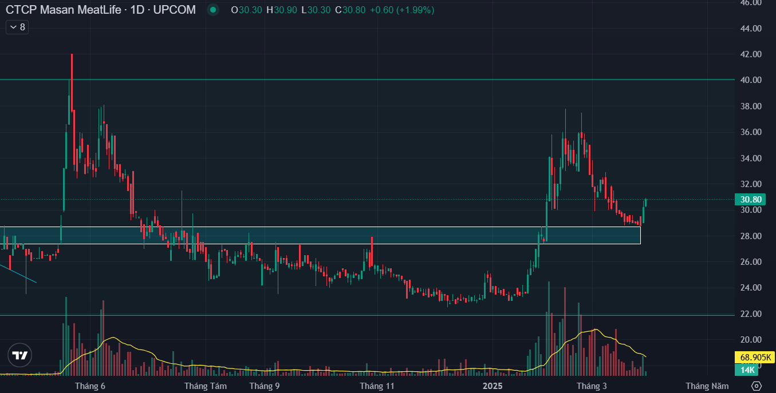
Task: Click the green market status dot
Action: 213,10
